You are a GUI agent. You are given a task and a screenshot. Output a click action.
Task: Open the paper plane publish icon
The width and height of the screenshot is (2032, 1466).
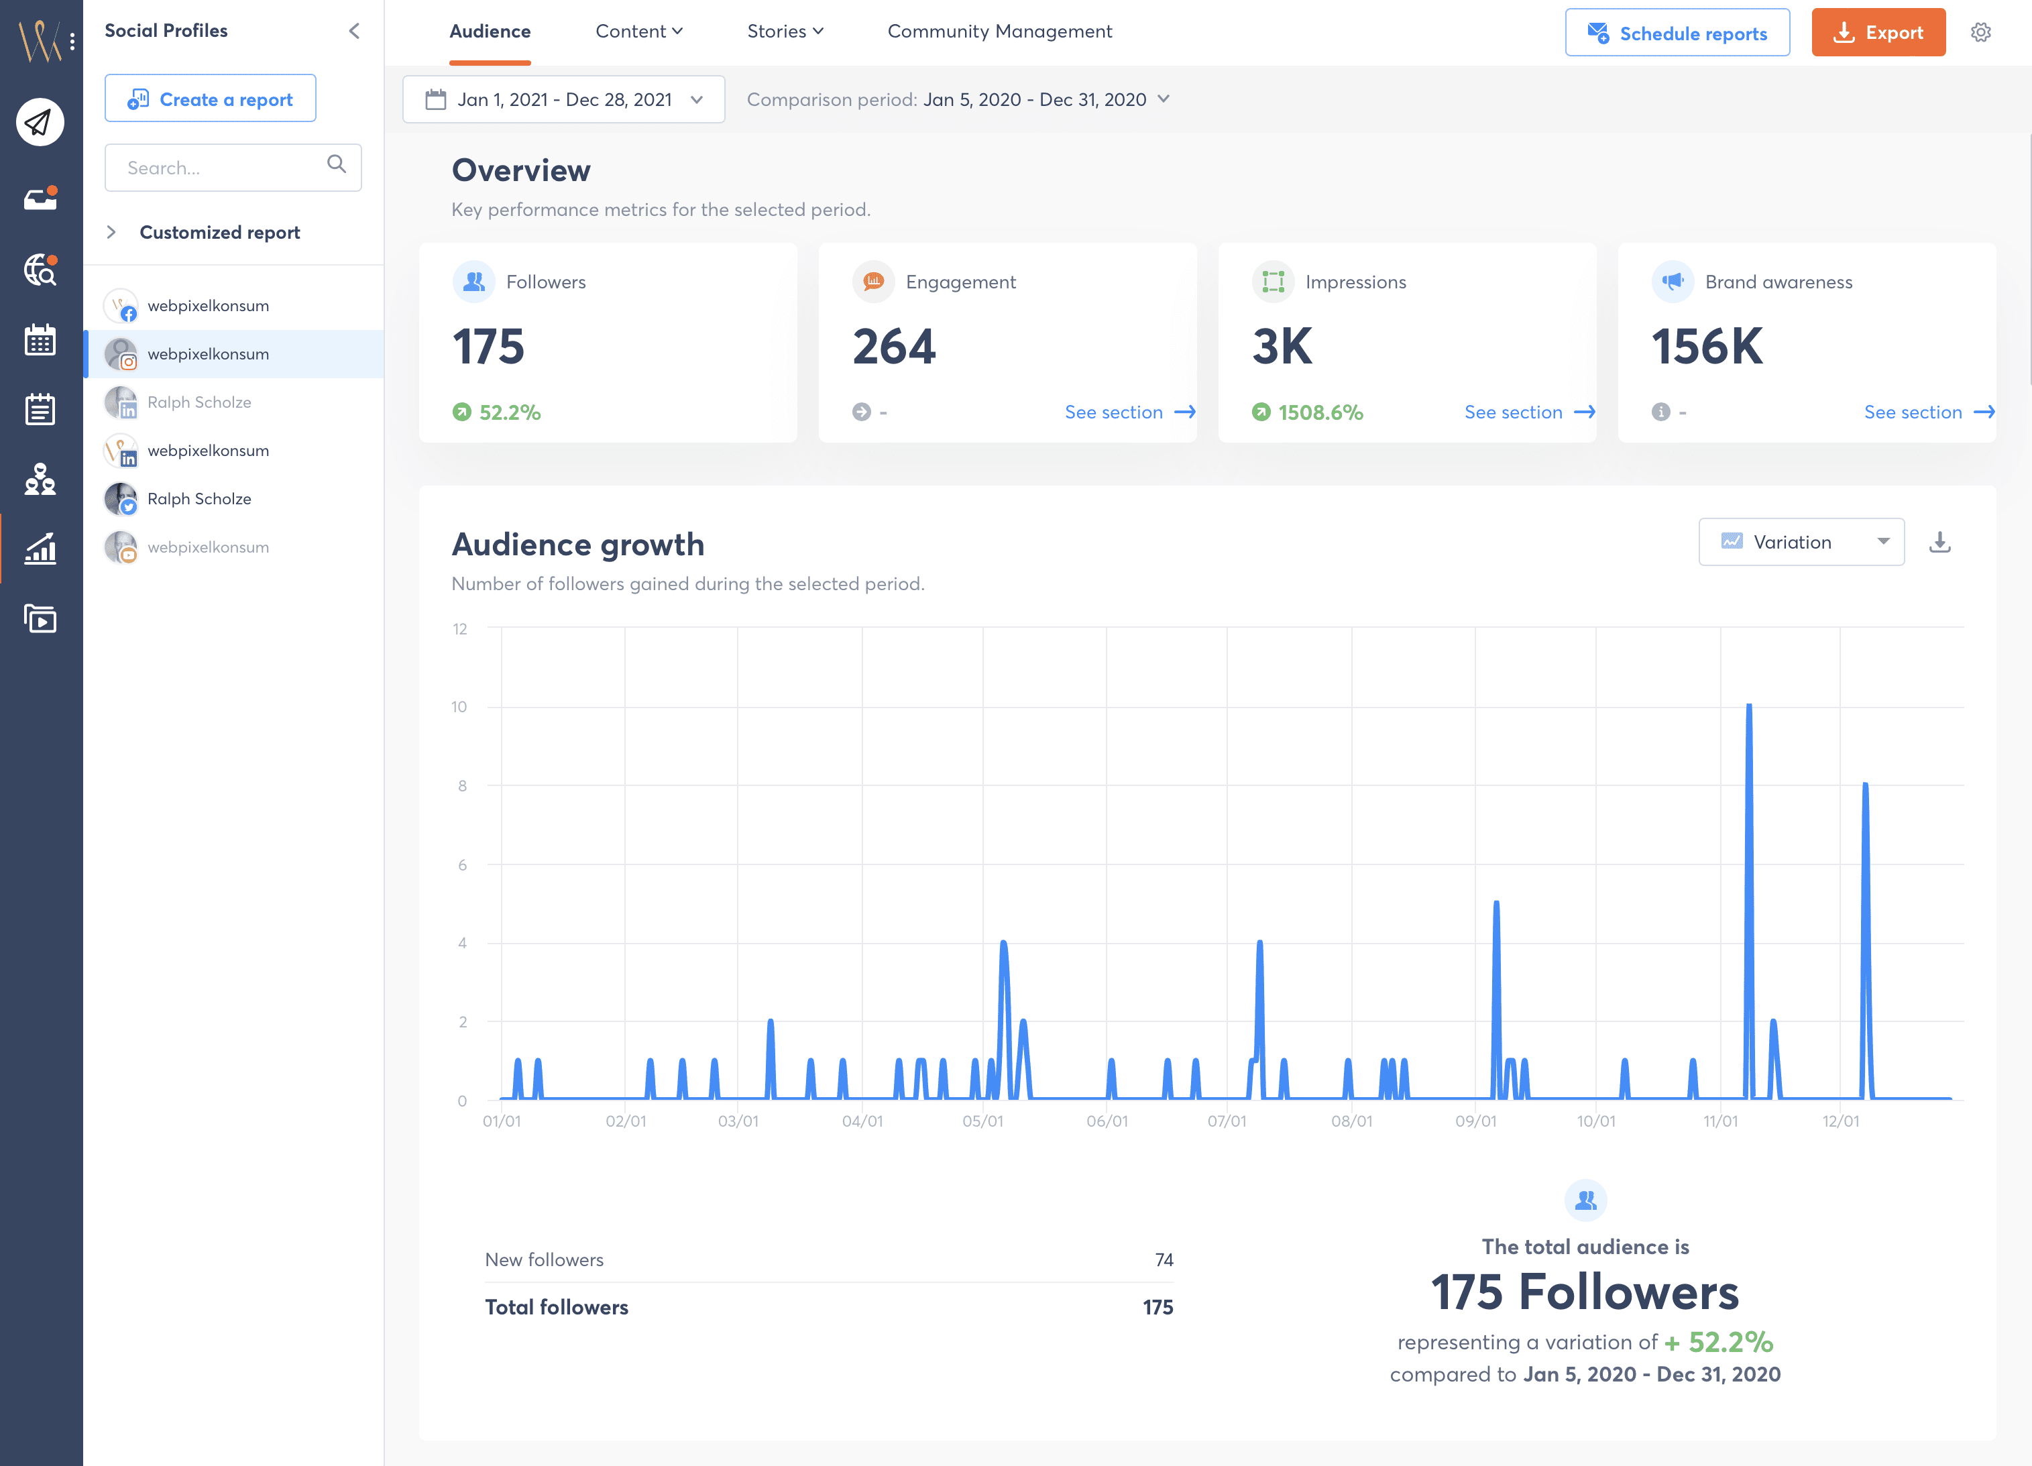point(40,122)
